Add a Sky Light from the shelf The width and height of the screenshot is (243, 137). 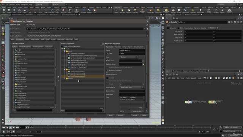(173, 11)
